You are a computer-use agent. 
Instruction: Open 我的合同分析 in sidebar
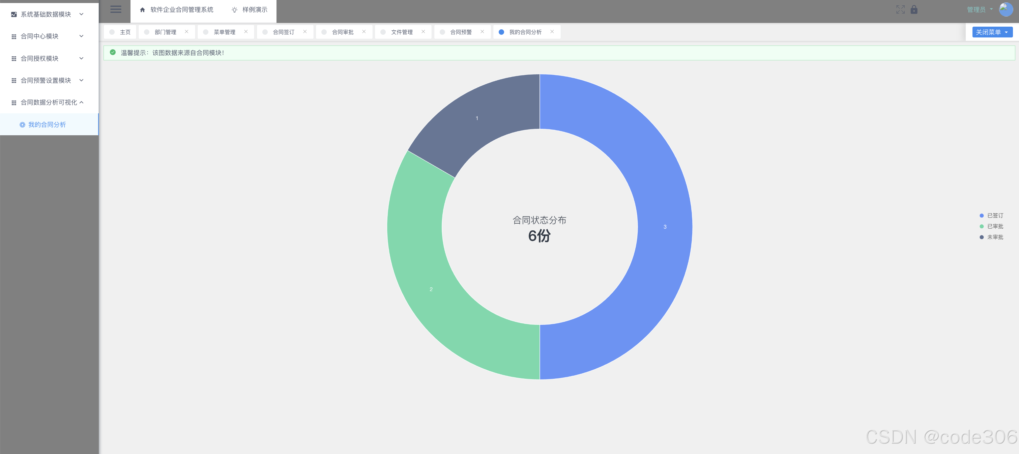click(x=47, y=124)
